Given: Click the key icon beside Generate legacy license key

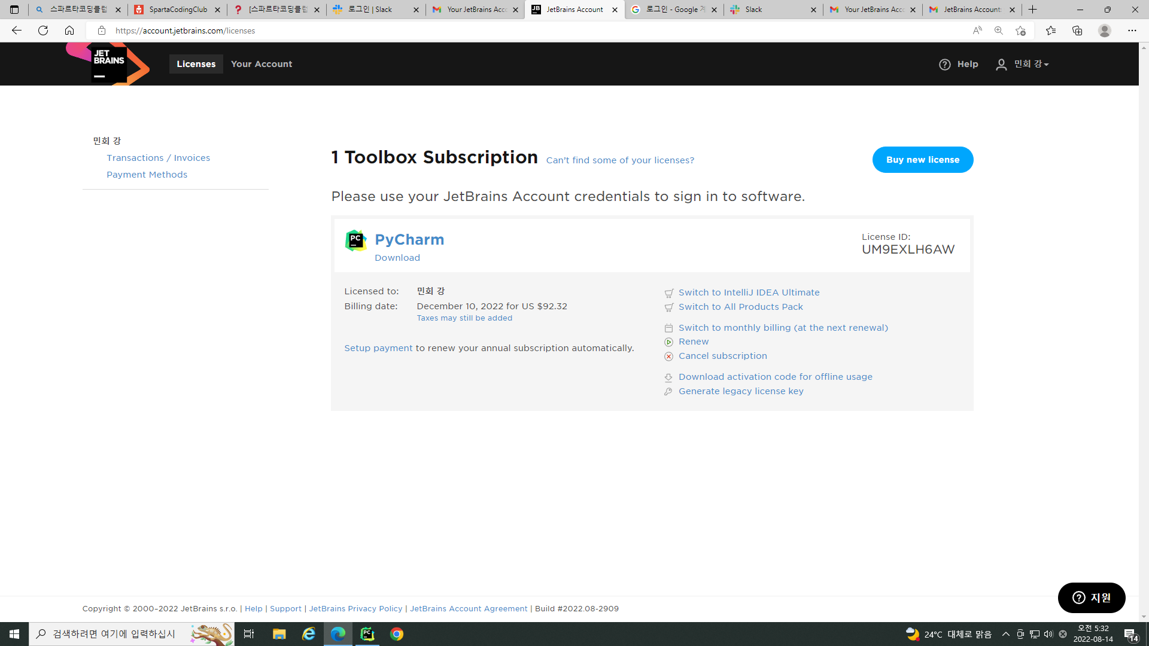Looking at the screenshot, I should pos(669,392).
